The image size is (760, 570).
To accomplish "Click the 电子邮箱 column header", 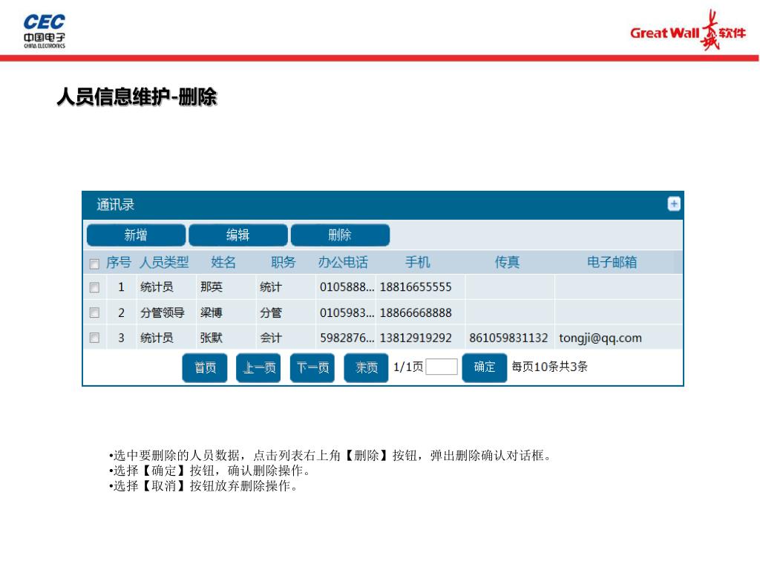I will [x=612, y=262].
